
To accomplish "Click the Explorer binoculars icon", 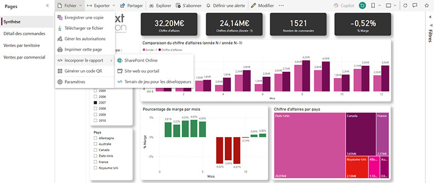I will [x=151, y=6].
